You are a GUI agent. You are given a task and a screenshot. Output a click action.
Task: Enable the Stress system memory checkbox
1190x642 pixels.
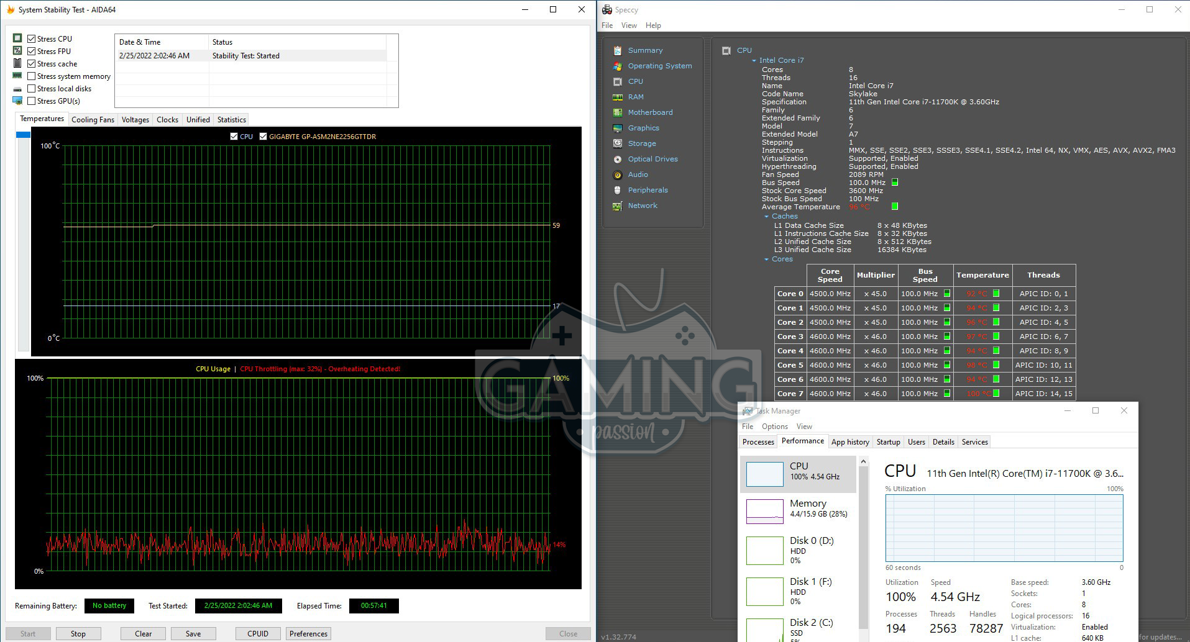click(x=32, y=76)
